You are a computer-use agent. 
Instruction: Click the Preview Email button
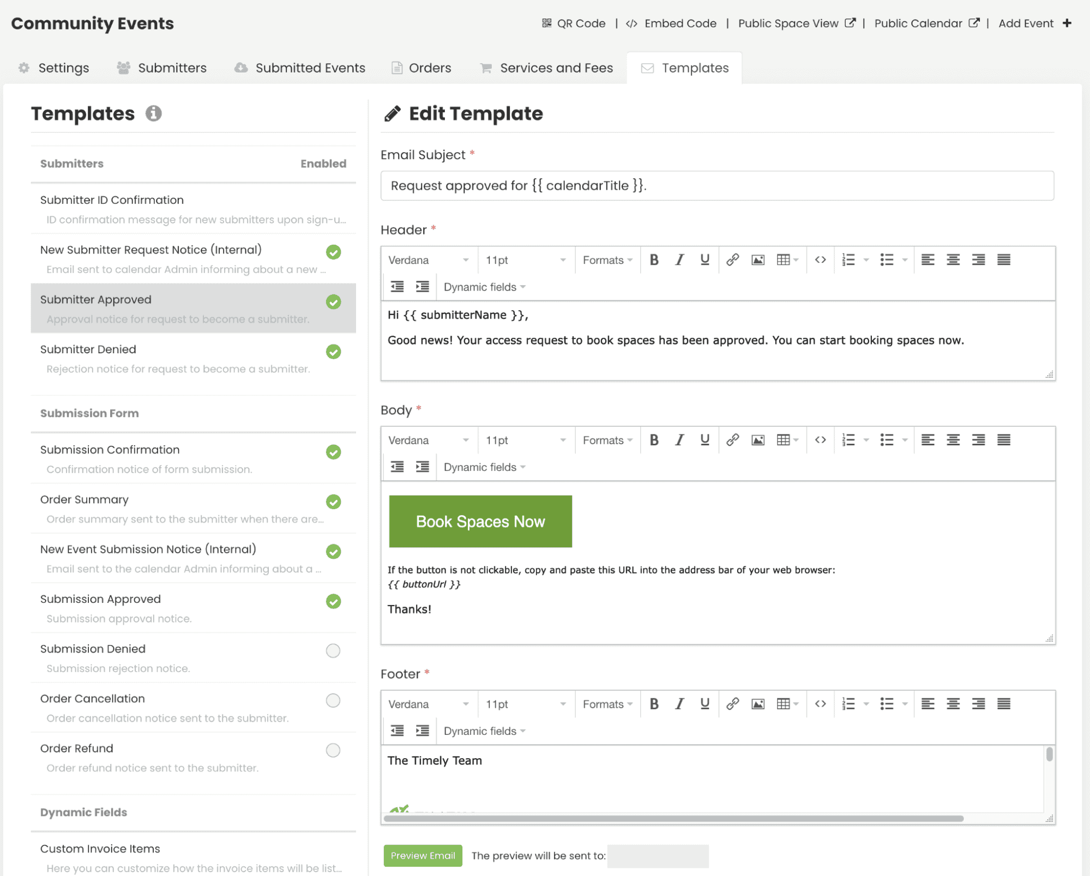point(423,855)
